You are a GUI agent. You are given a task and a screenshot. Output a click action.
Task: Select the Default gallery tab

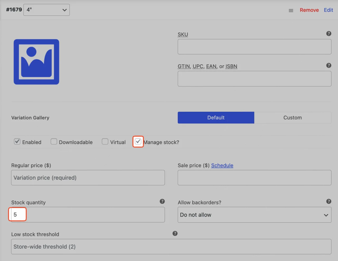[x=216, y=118]
